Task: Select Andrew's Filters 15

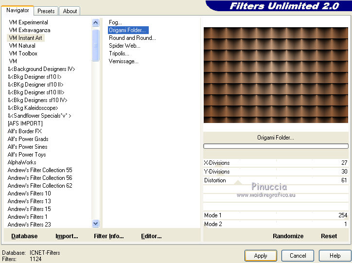Action: pyautogui.click(x=29, y=209)
